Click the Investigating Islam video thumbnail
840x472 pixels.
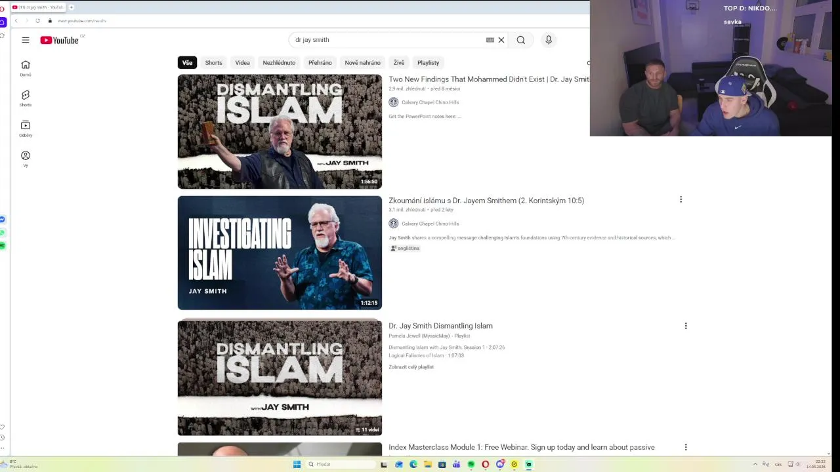[280, 253]
